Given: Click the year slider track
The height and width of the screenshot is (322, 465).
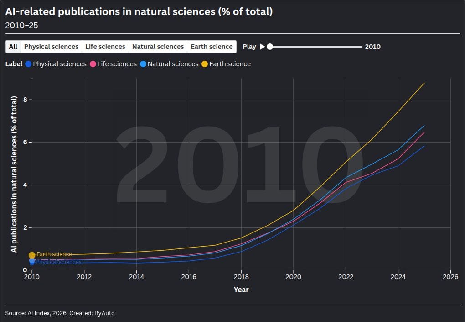Looking at the screenshot, I should click(x=316, y=47).
